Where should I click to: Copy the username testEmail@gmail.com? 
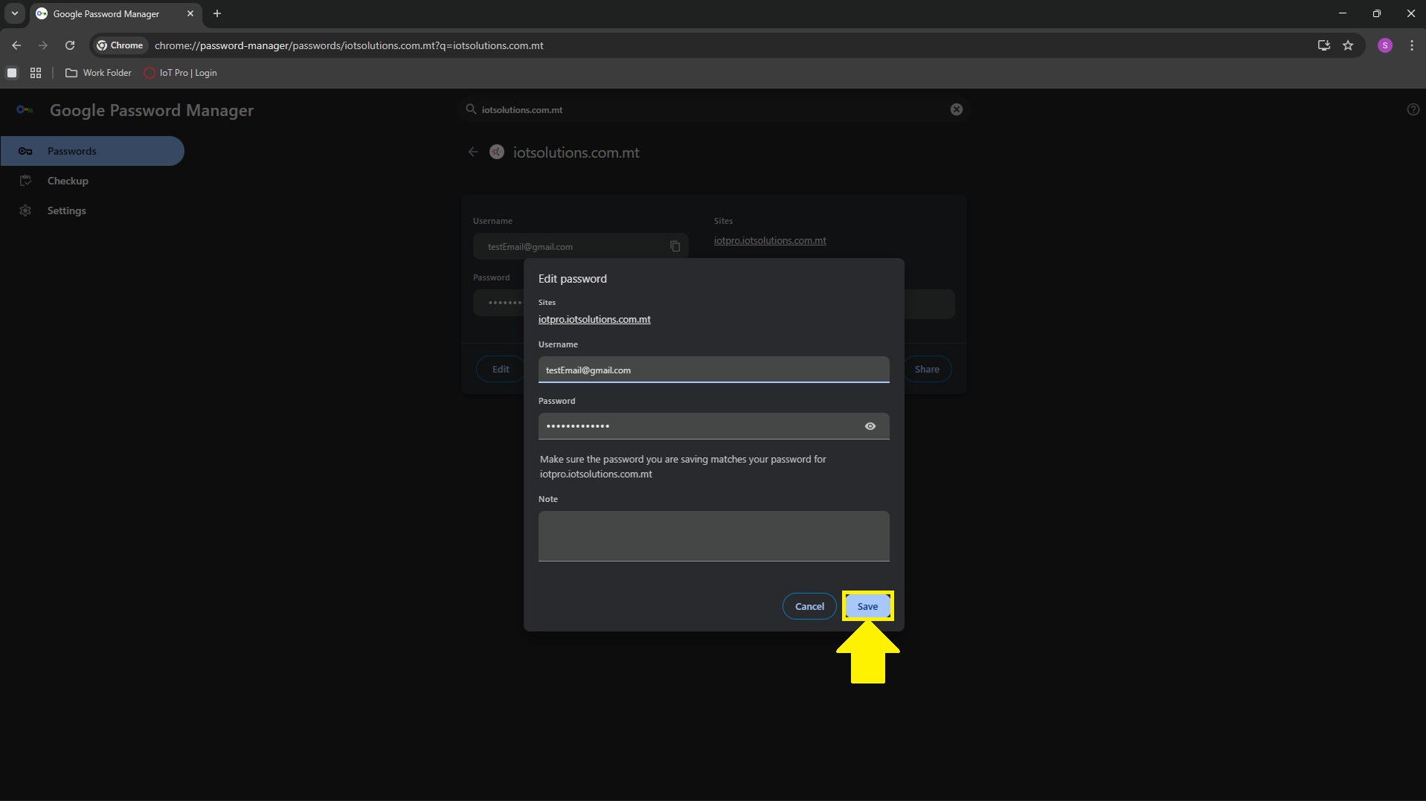point(675,246)
